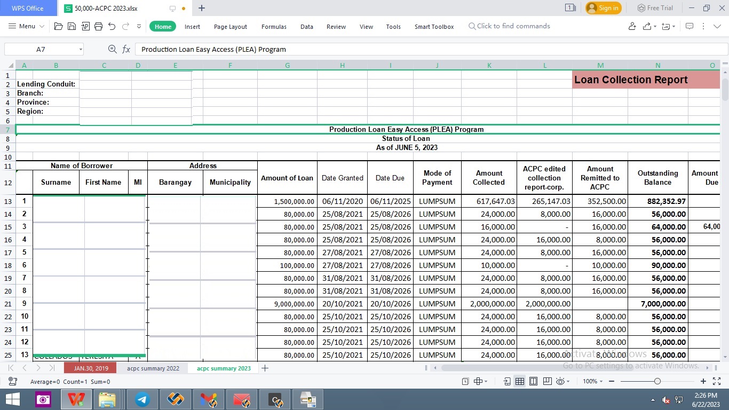
Task: Click the Free Trial link
Action: [x=655, y=8]
